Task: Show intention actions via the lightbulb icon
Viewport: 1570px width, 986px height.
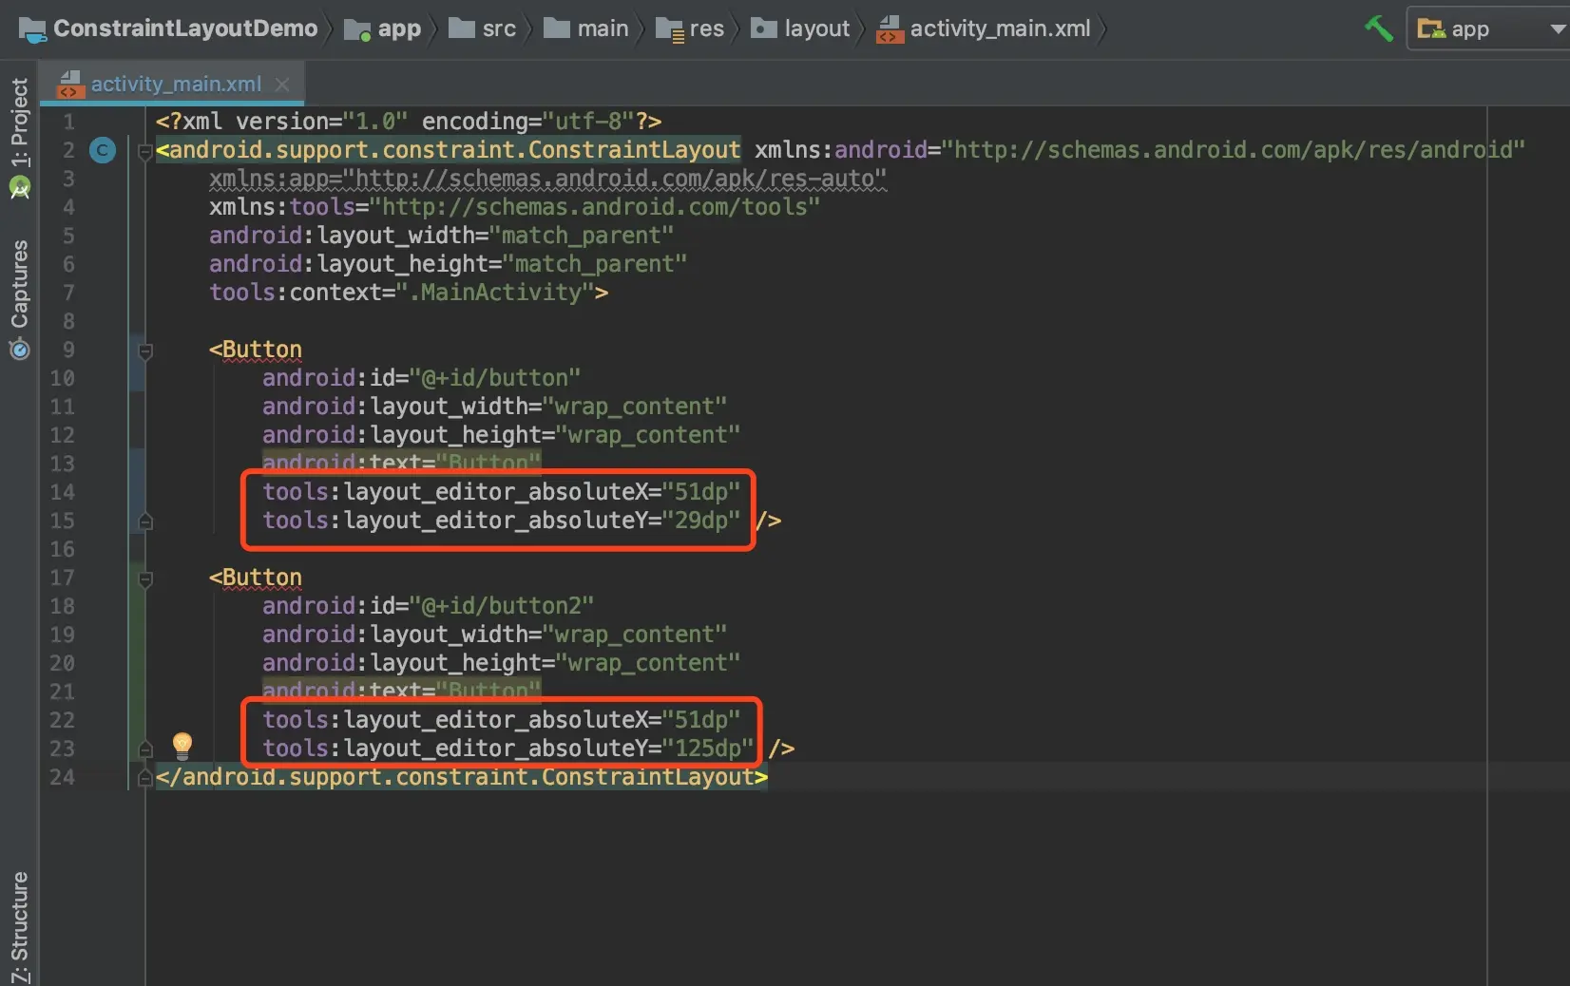Action: (x=182, y=746)
